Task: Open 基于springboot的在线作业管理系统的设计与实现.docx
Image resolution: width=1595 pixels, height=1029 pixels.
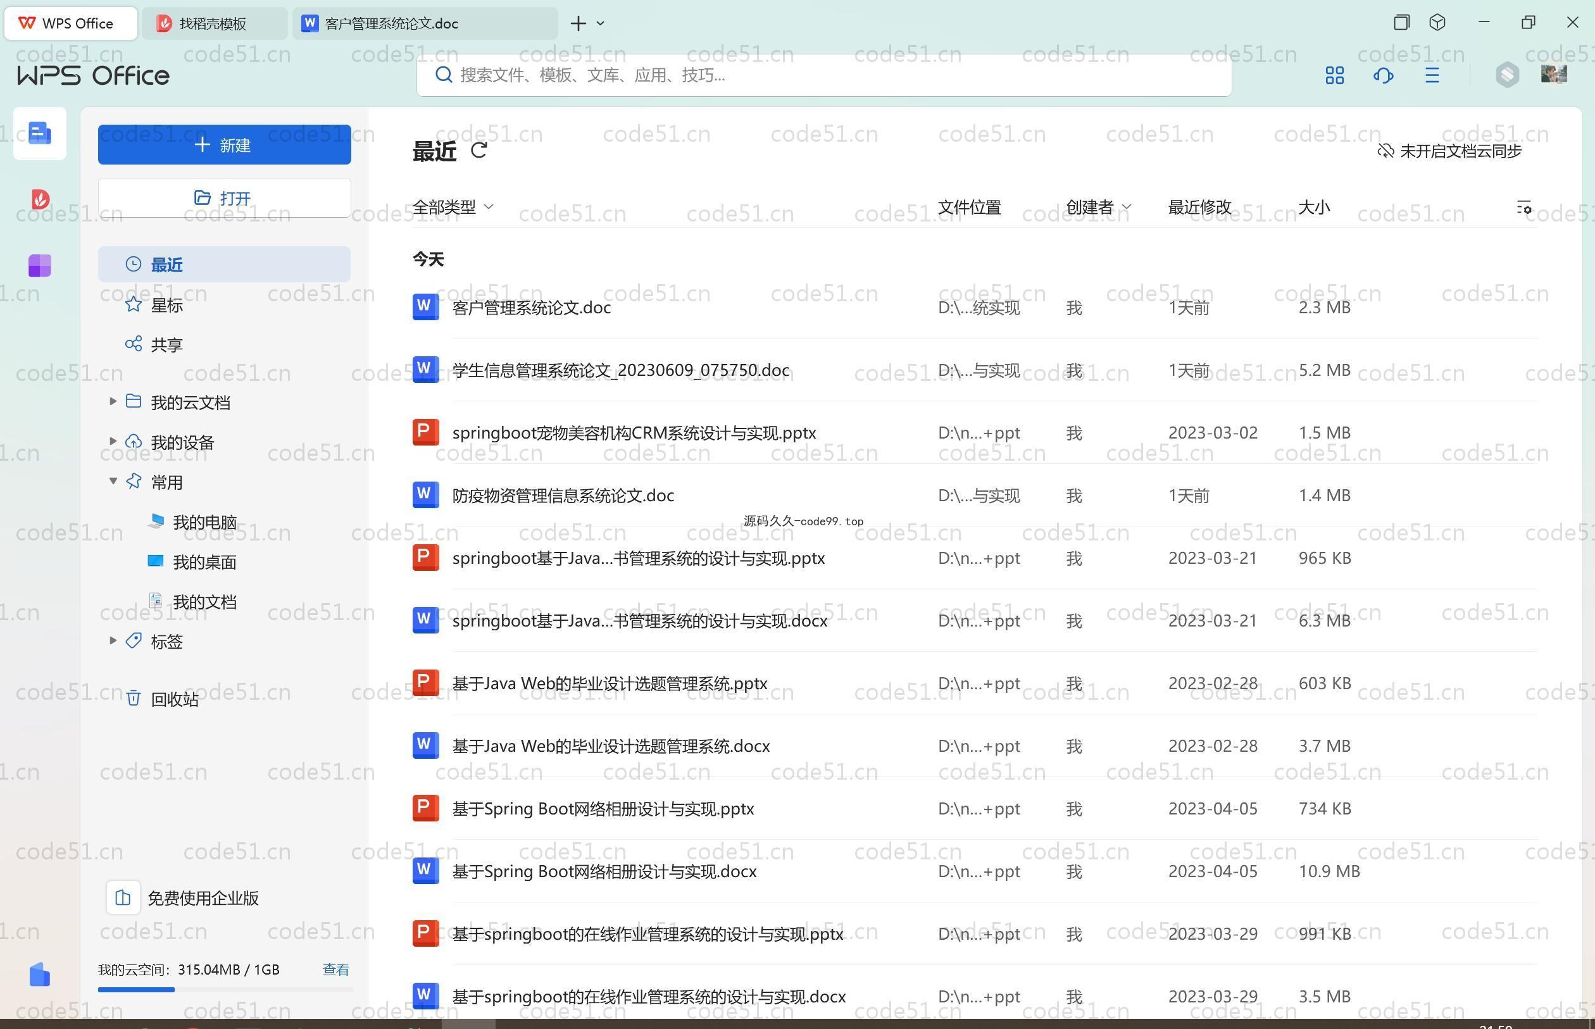Action: click(x=649, y=996)
